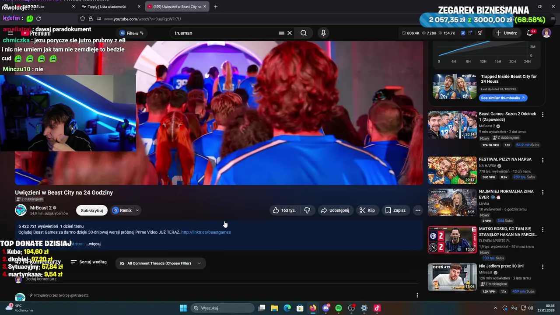
Task: Click See similar thumbnails button
Action: point(503,98)
